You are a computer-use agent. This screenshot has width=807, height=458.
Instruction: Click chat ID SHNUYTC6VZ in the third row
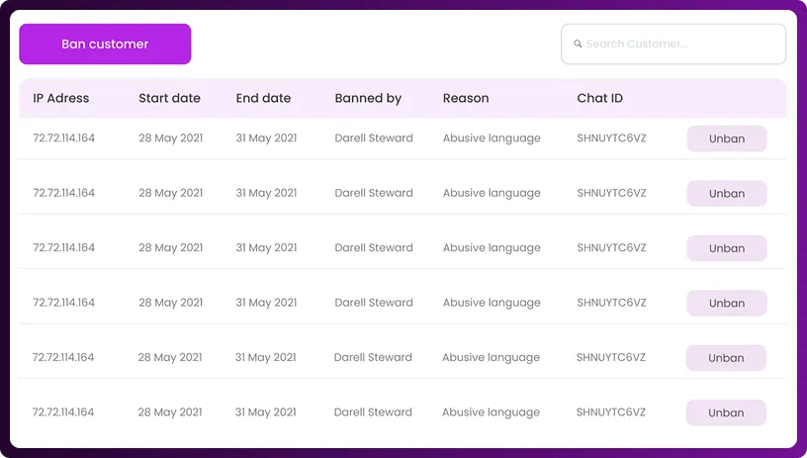(611, 248)
